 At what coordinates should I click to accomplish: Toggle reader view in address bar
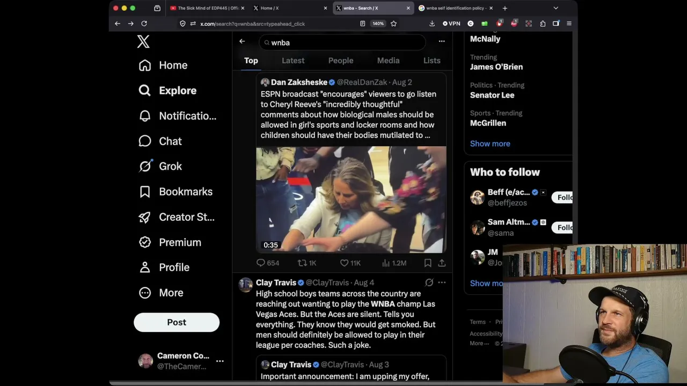[x=363, y=24]
